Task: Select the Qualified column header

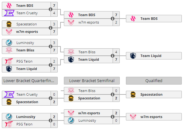Action: coord(154,81)
